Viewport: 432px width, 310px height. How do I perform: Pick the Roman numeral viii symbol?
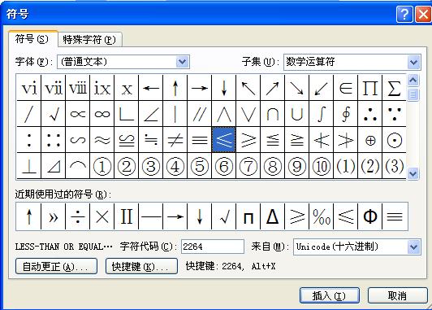click(78, 88)
